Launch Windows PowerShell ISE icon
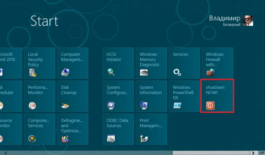The image size is (265, 155). (177, 106)
